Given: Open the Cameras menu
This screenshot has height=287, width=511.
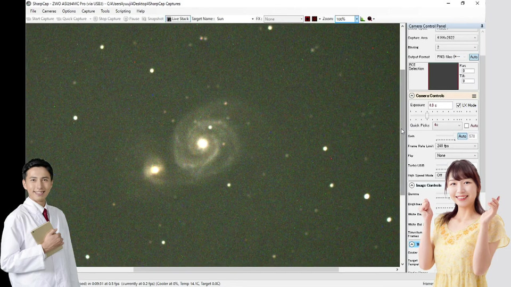Looking at the screenshot, I should tap(49, 11).
